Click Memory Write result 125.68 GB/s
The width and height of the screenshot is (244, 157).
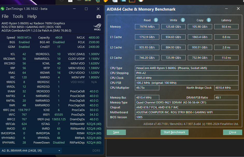(x=174, y=27)
